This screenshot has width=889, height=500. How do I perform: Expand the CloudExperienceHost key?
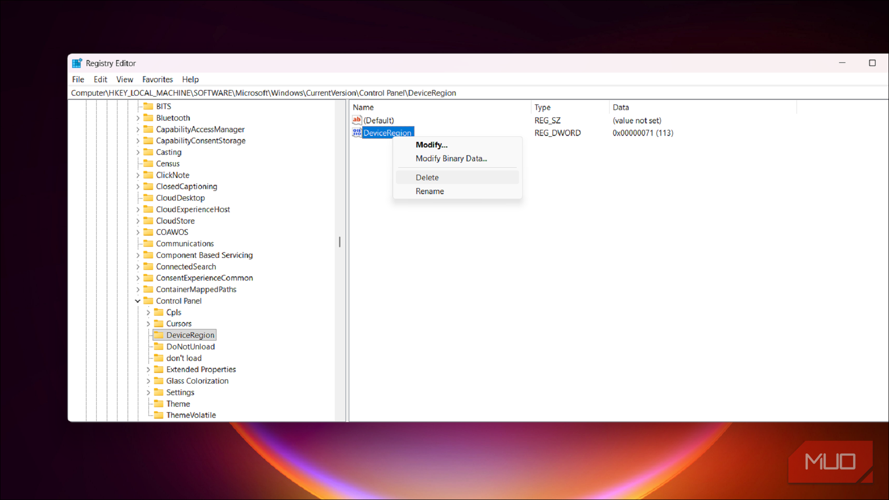[x=138, y=210]
